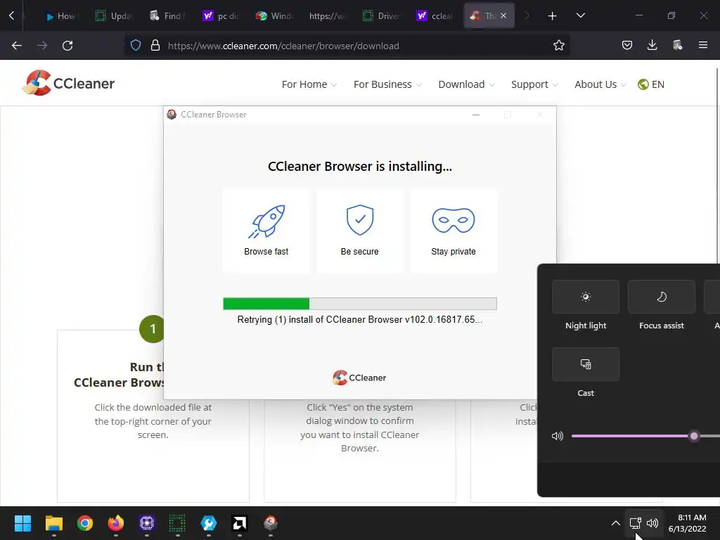Viewport: 720px width, 540px height.
Task: Close the active CCleaner tab
Action: (503, 15)
